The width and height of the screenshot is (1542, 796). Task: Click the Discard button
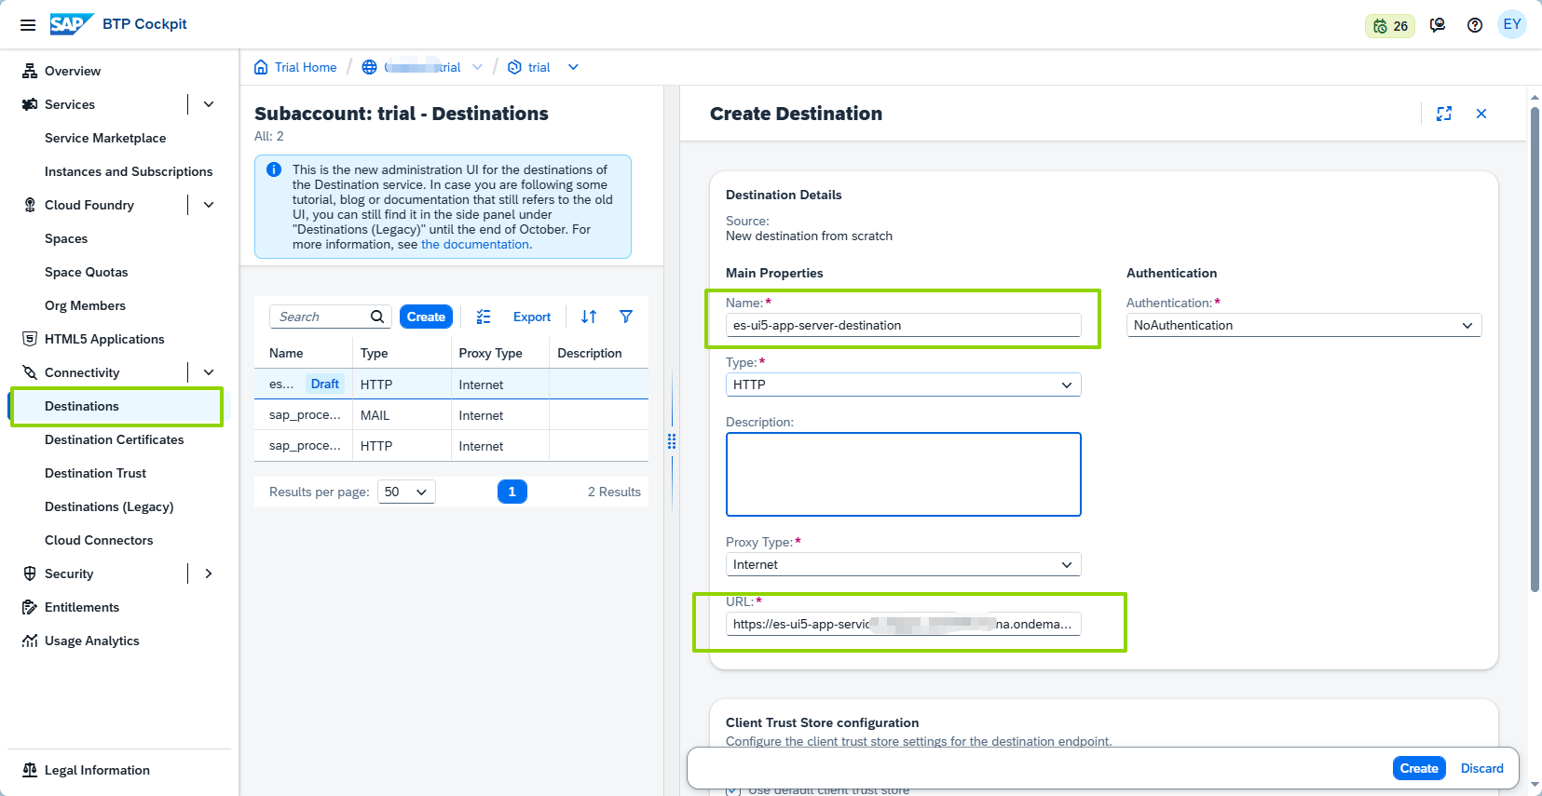1481,768
